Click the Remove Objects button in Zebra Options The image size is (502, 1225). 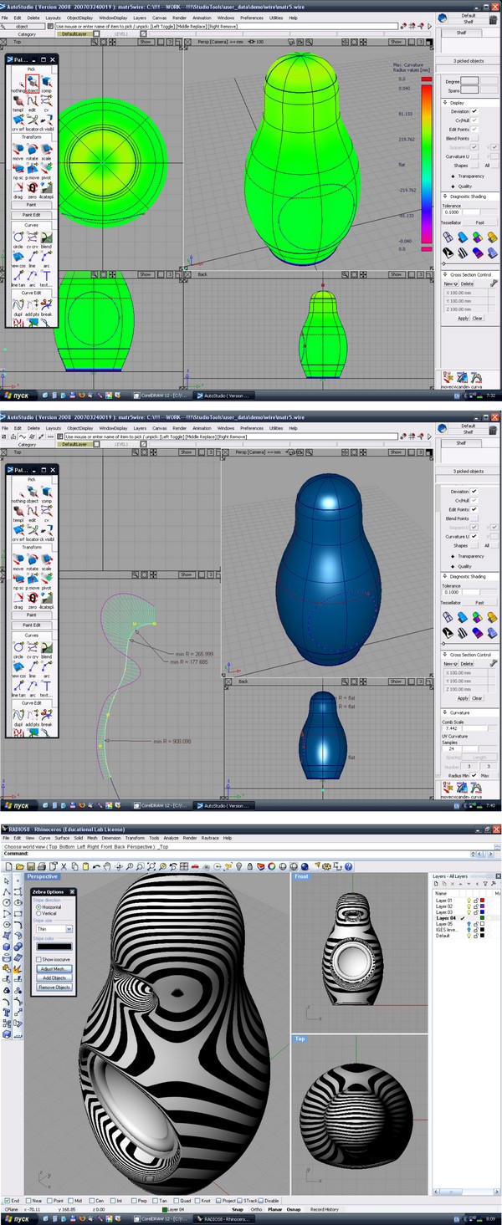coord(54,988)
